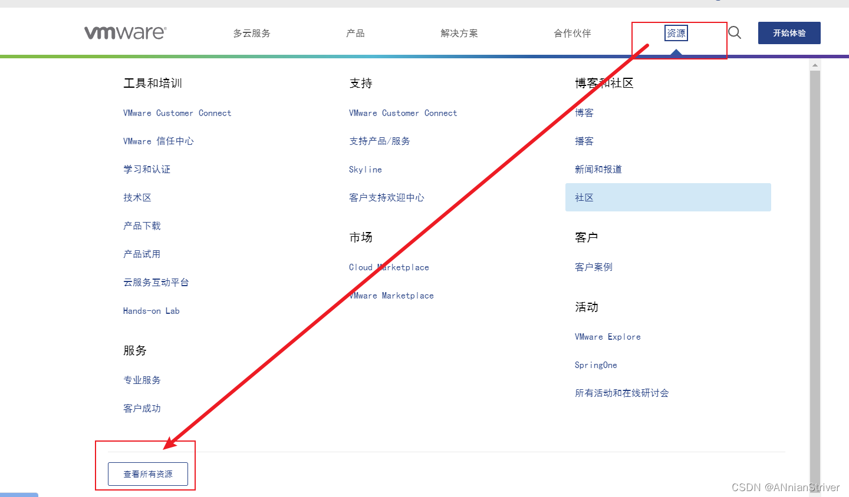Click the 博客和社区 heading

[604, 84]
